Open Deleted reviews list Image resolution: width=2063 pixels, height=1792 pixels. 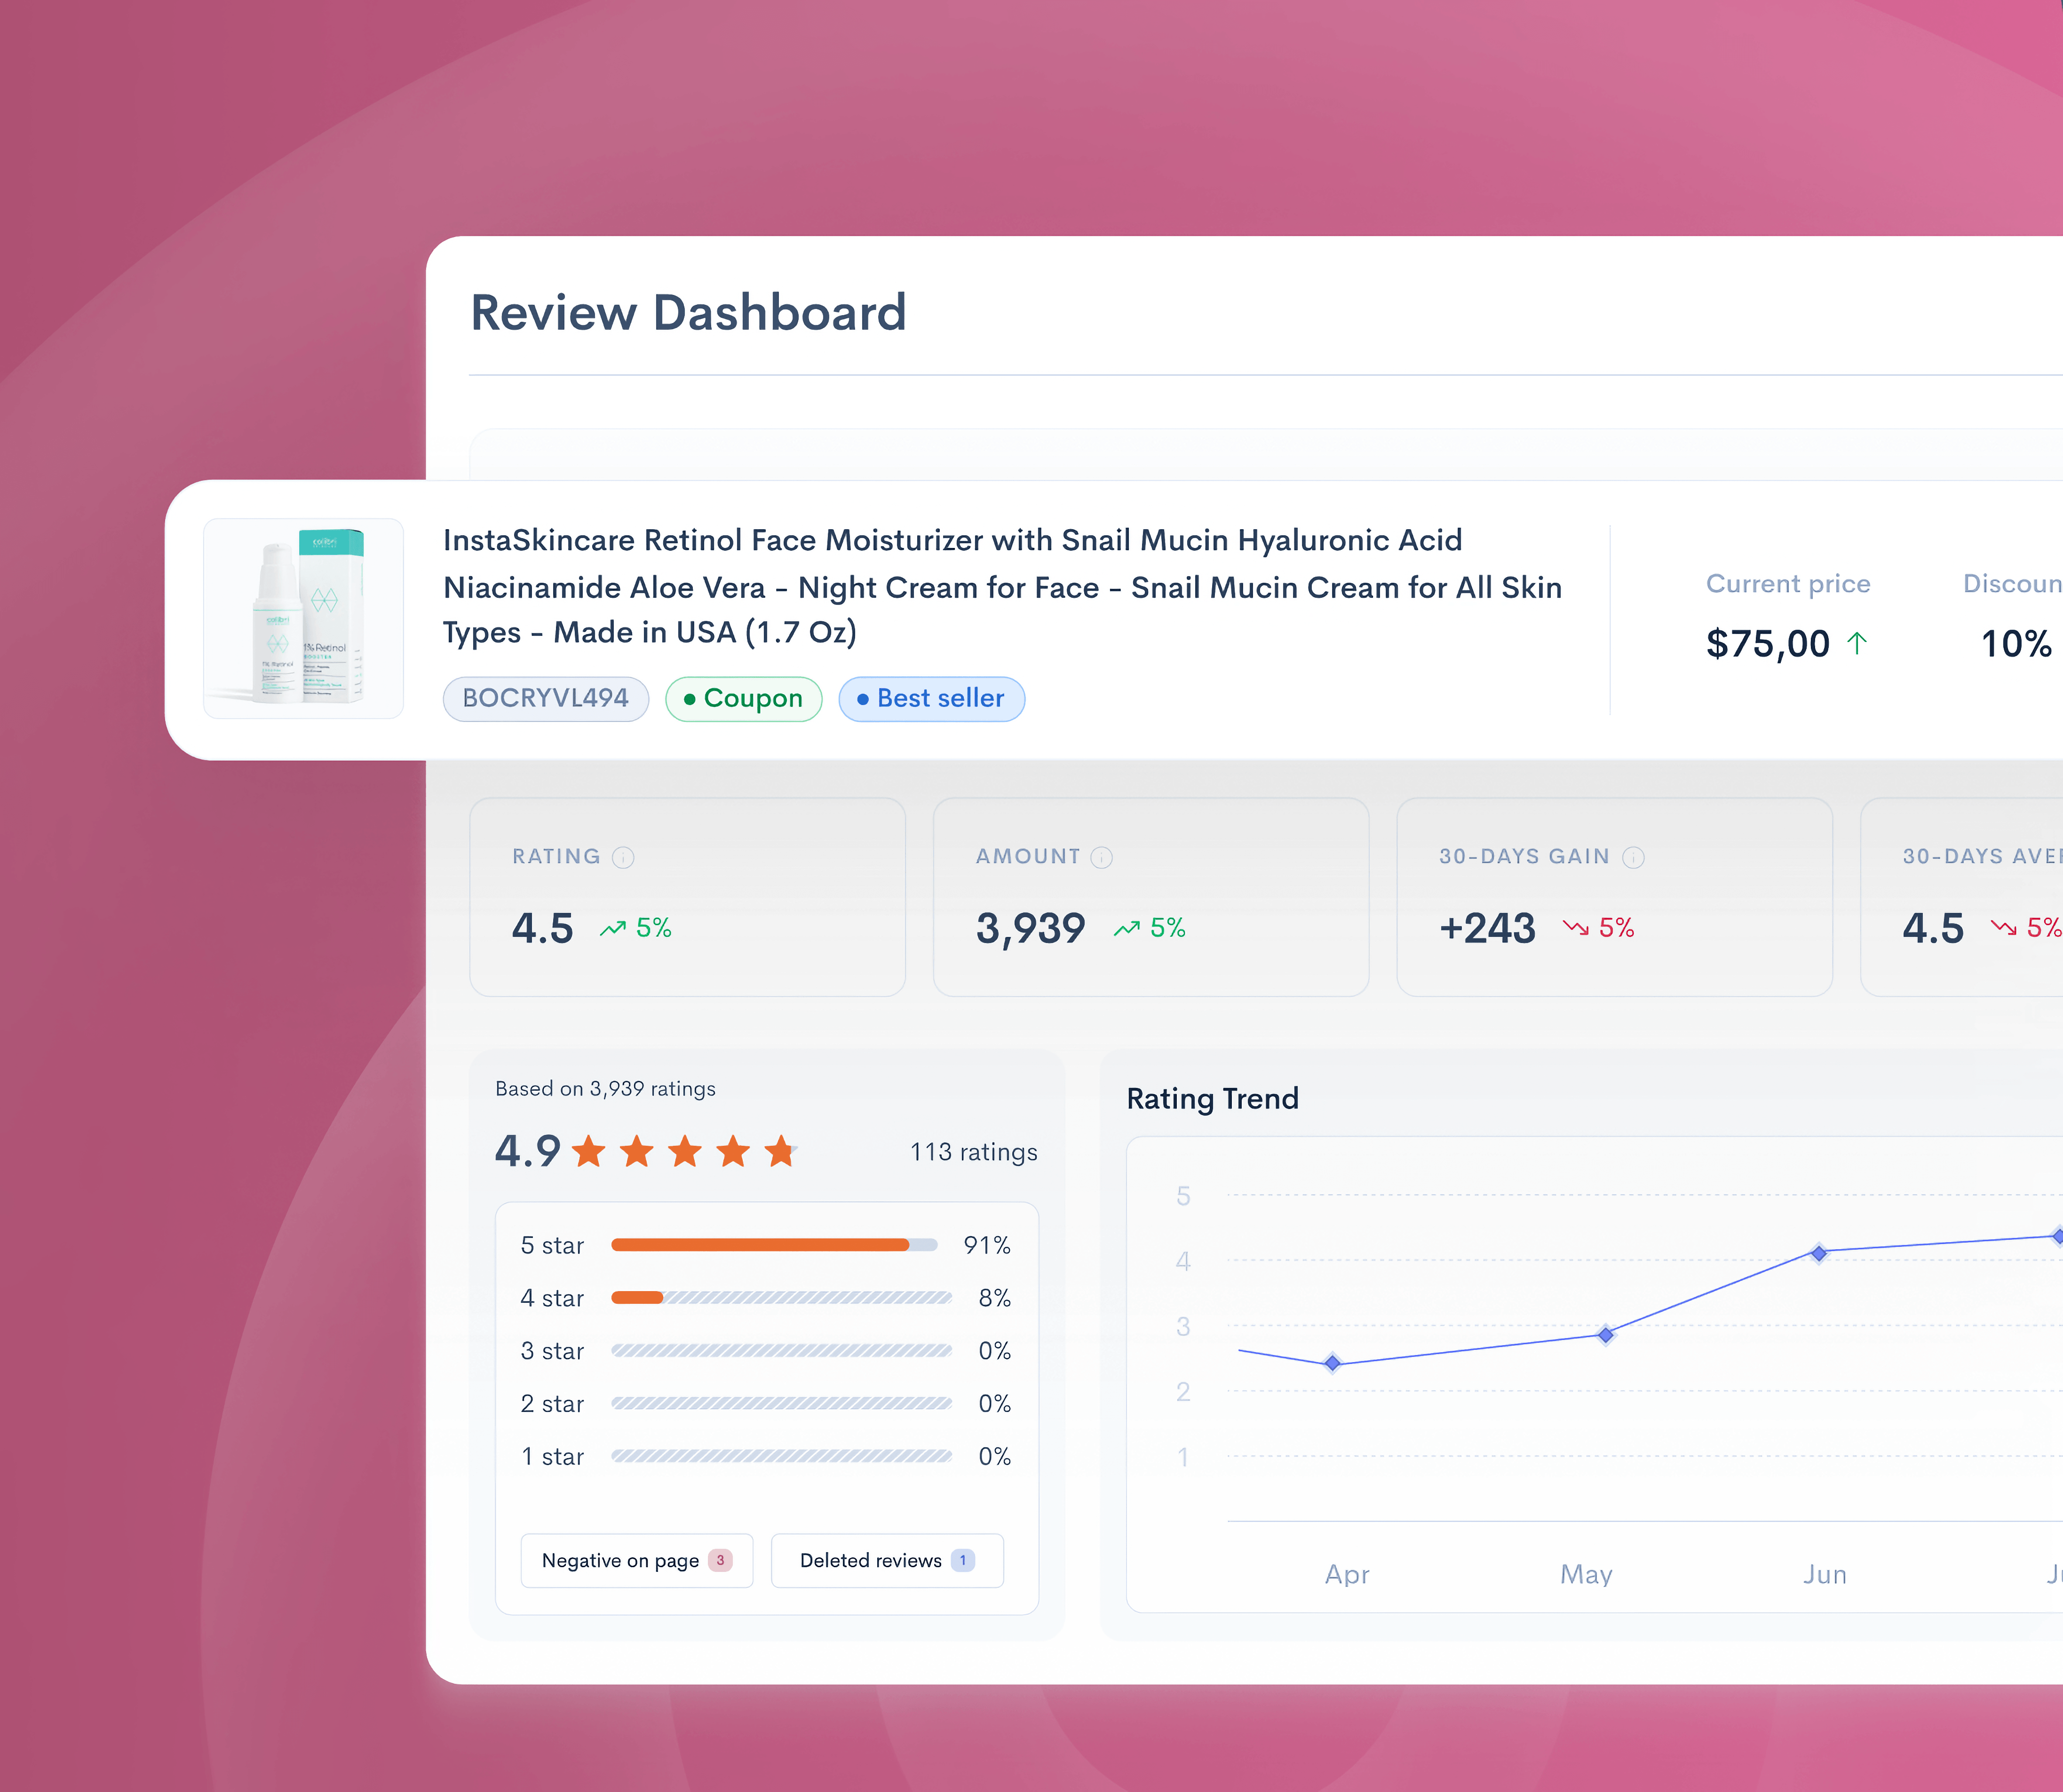887,1560
